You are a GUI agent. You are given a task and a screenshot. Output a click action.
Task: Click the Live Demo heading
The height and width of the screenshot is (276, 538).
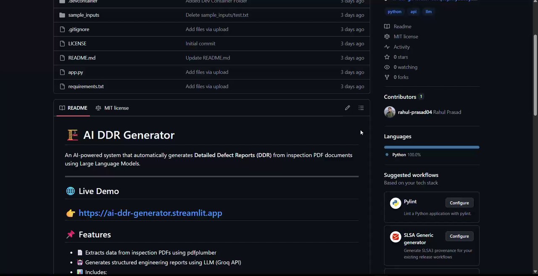(x=99, y=191)
